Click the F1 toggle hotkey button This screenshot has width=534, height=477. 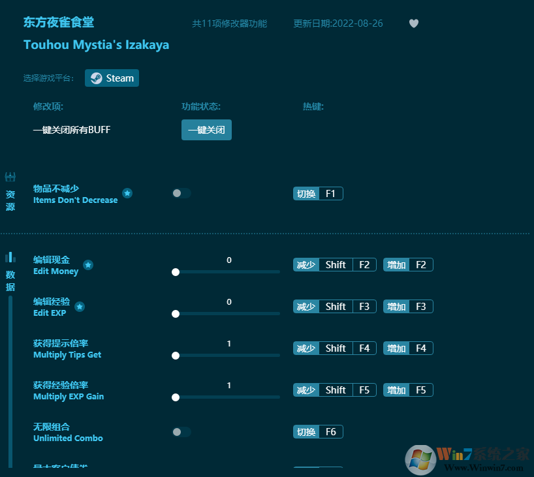pos(318,194)
